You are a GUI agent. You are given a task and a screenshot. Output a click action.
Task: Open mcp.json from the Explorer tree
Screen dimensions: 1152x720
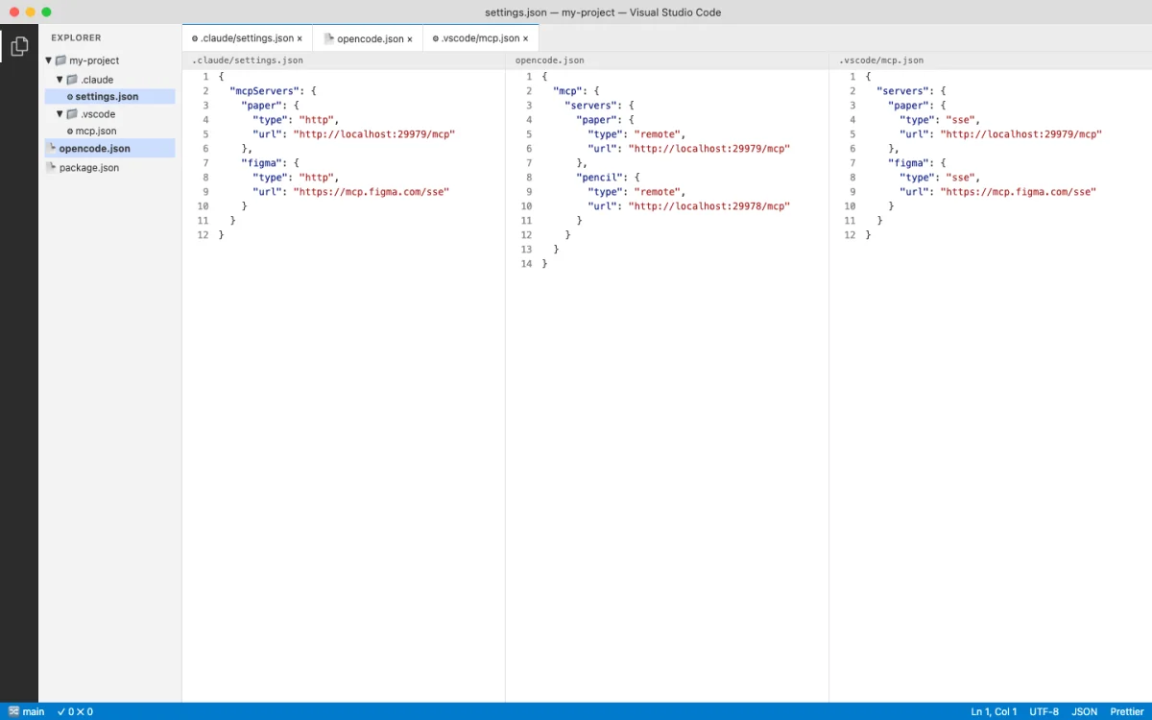pyautogui.click(x=109, y=131)
